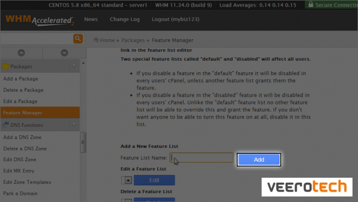Viewport: 358px width, 202px height.
Task: Click the Home house icon in breadcrumb
Action: point(96,40)
